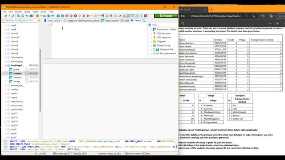Open the Search menu
The image size is (285, 160).
18,12
